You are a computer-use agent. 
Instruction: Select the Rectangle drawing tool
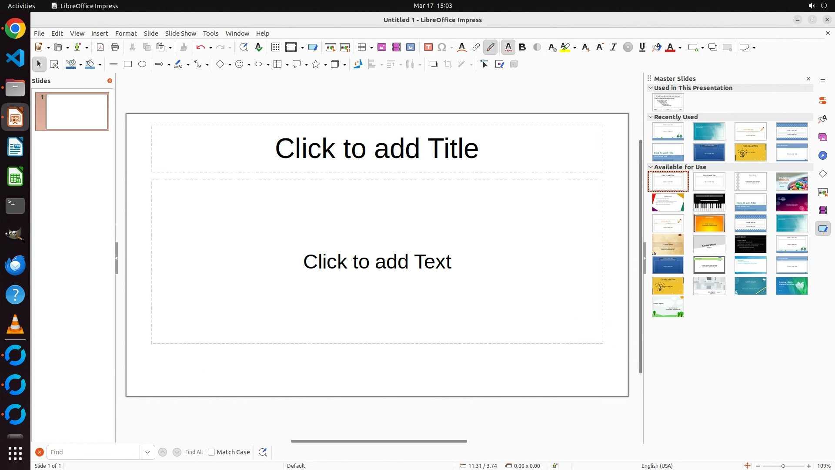coord(128,64)
